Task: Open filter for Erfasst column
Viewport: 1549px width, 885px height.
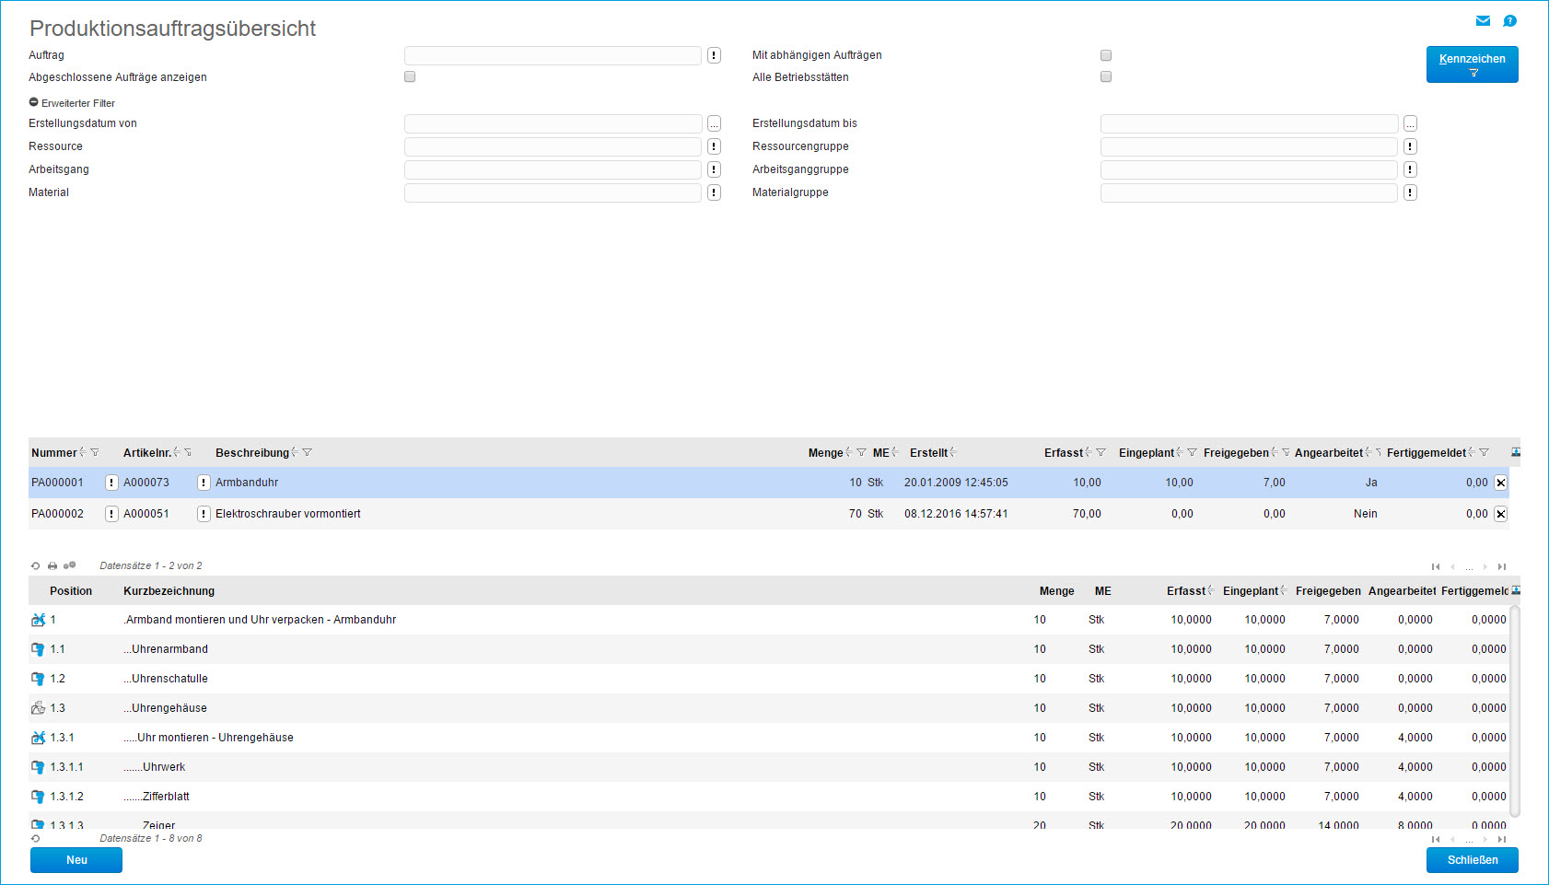Action: pyautogui.click(x=1101, y=452)
